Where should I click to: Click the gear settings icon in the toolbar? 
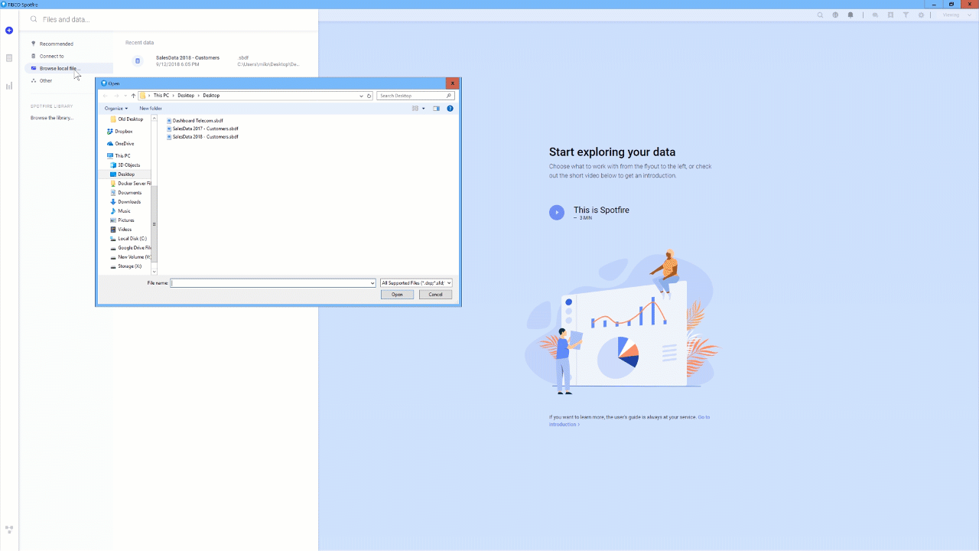coord(921,15)
